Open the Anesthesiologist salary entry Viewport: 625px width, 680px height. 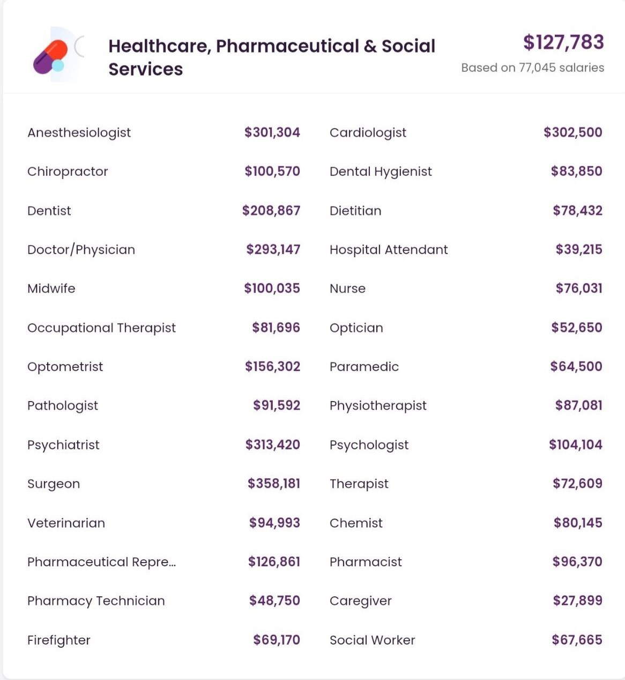pos(79,133)
